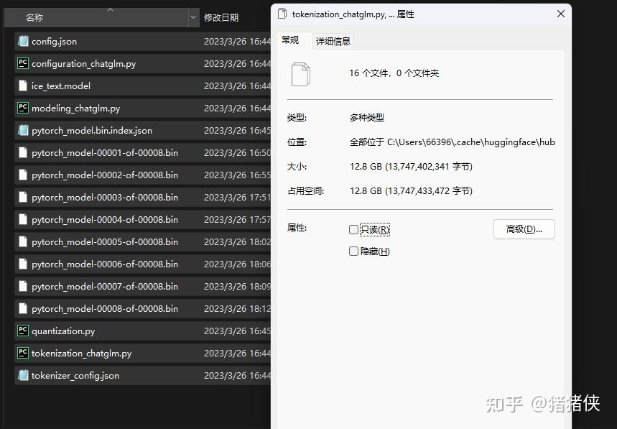Select the modeling_chatglm.py Python icon

24,108
